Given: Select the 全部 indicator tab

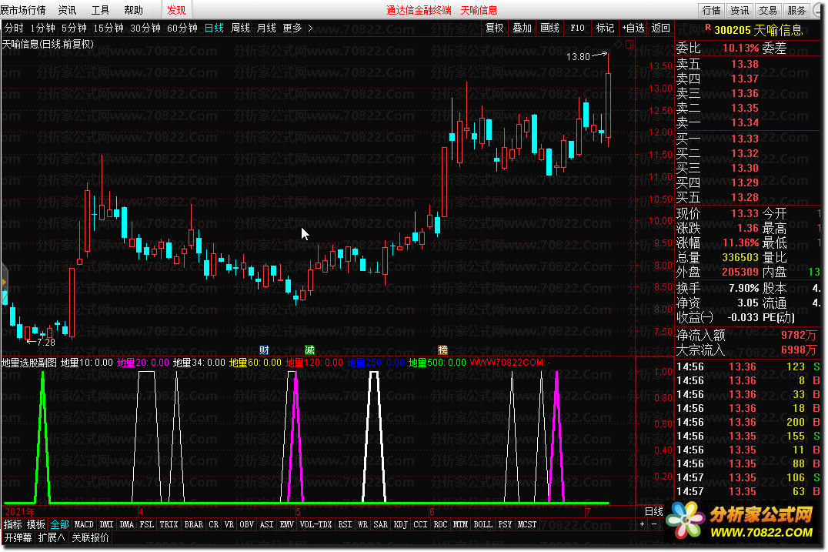Looking at the screenshot, I should 60,524.
